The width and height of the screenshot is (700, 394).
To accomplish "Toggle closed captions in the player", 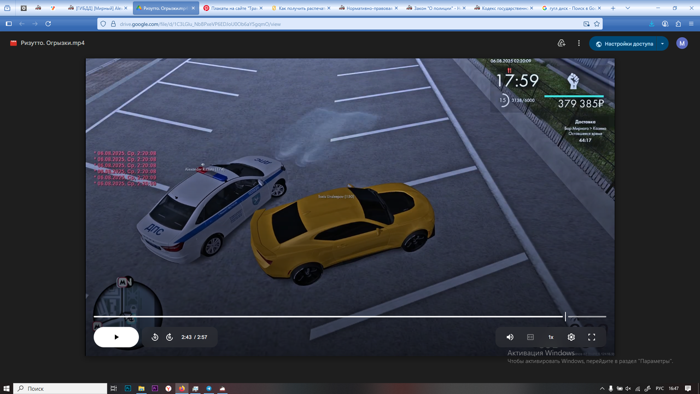I will point(530,337).
